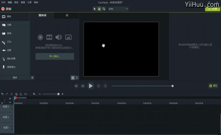Switch to the 库 library tab

pos(67,15)
